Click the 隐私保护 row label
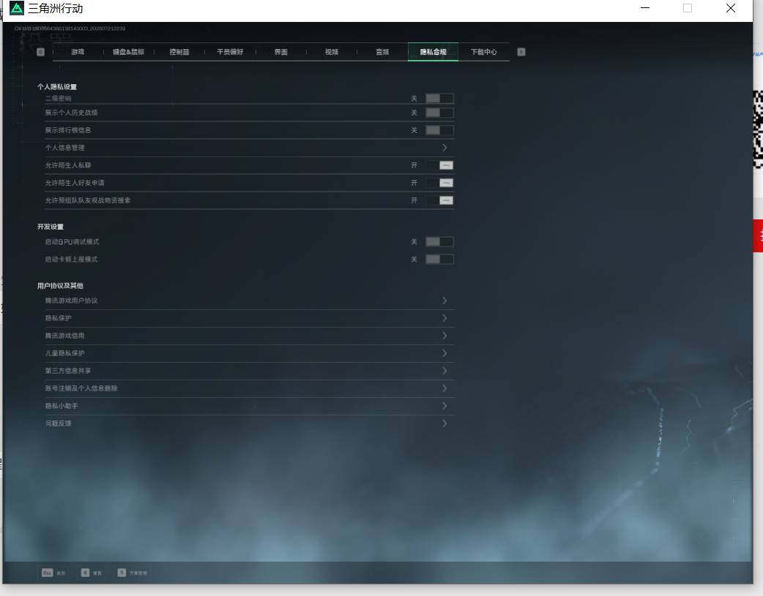This screenshot has height=596, width=763. 58,318
